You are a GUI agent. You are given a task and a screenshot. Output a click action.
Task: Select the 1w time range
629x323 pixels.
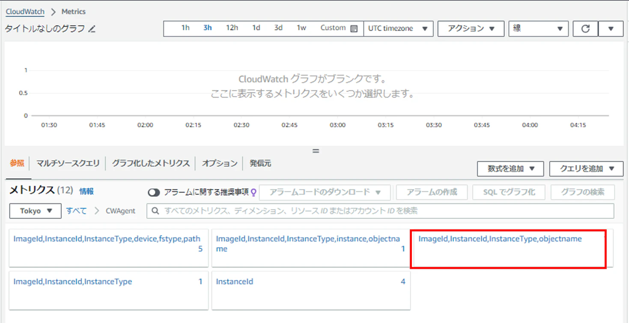[x=301, y=28]
